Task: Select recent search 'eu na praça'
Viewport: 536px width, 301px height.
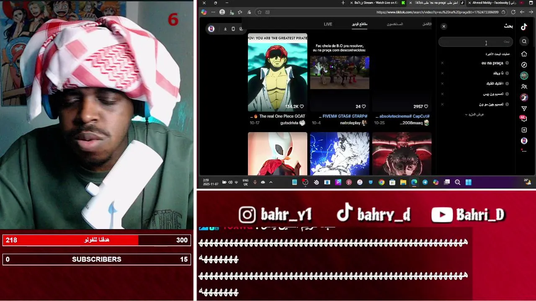Action: 492,63
